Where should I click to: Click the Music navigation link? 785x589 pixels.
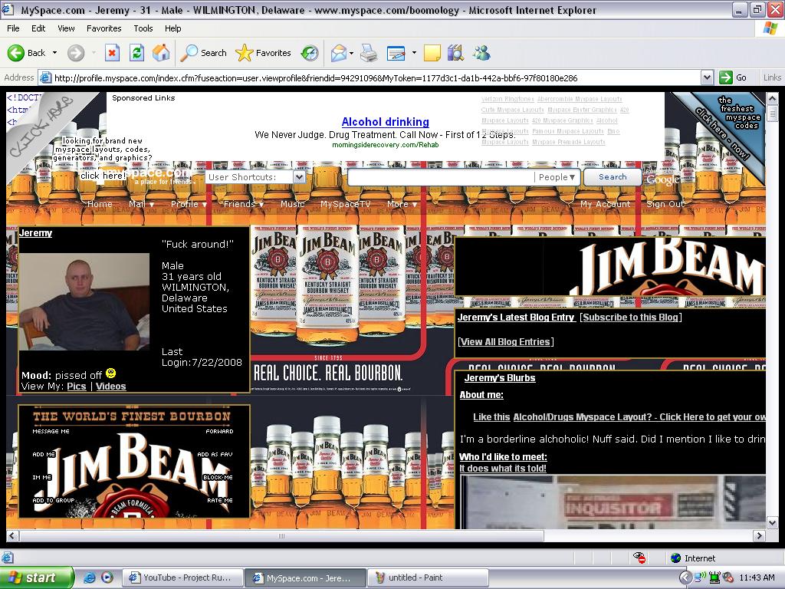pos(292,204)
